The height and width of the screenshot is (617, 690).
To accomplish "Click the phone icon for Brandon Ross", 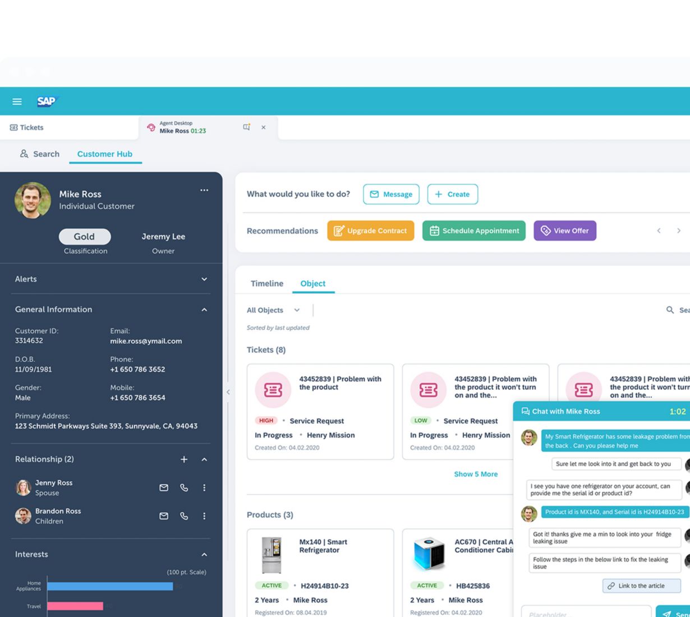I will tap(184, 515).
